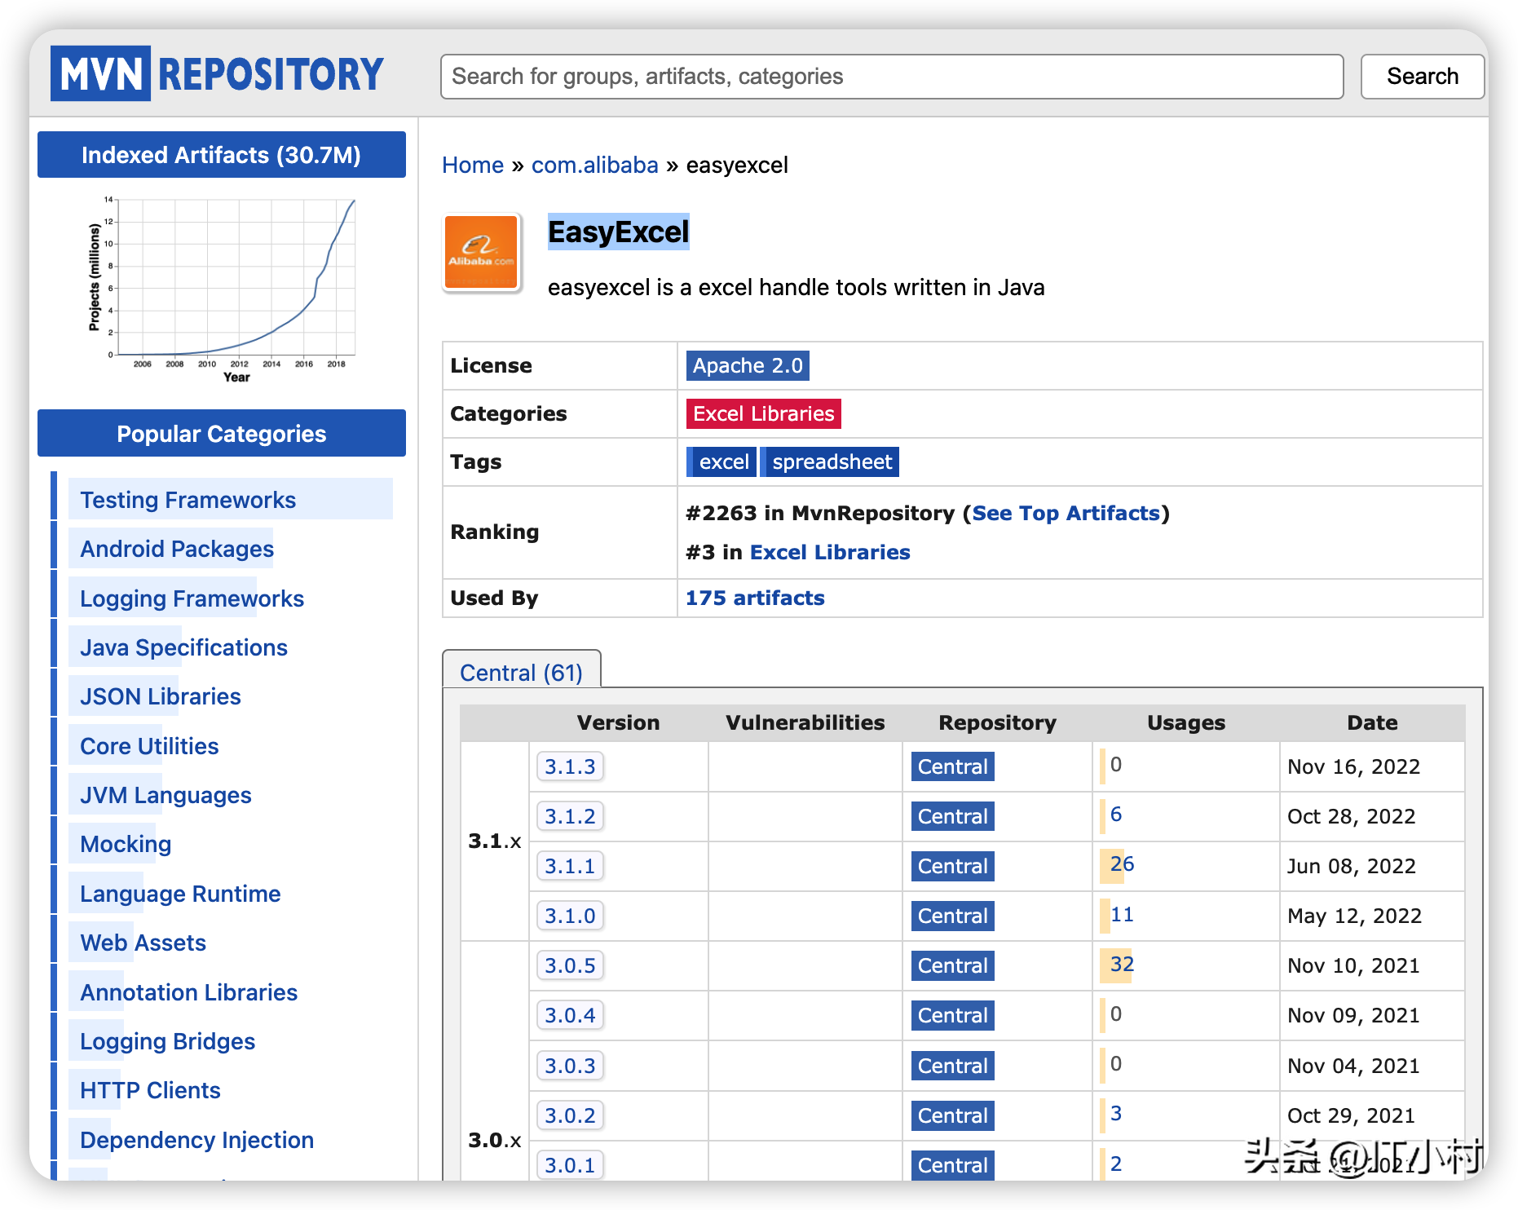This screenshot has height=1210, width=1518.
Task: Browse the Testing Frameworks category
Action: [x=188, y=500]
